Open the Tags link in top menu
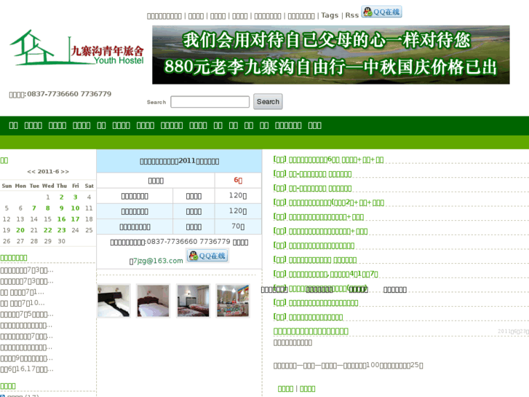 (x=330, y=15)
